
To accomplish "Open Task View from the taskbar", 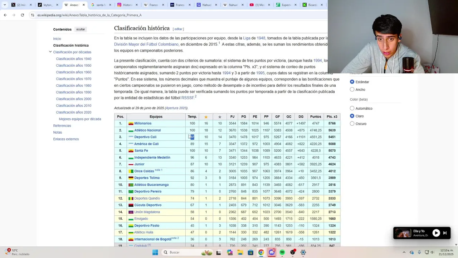I will click(219, 252).
